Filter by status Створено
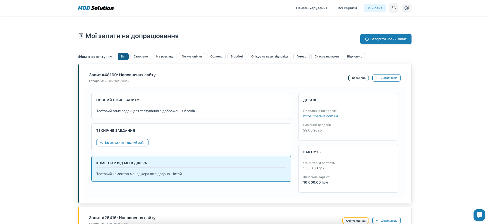490x224 pixels. [x=141, y=56]
